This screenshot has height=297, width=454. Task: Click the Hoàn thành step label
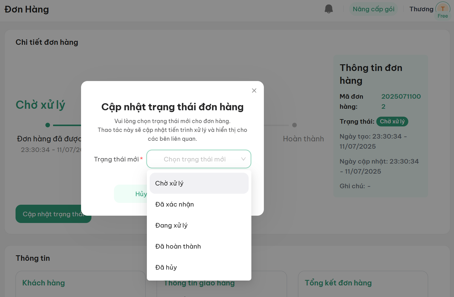click(303, 139)
